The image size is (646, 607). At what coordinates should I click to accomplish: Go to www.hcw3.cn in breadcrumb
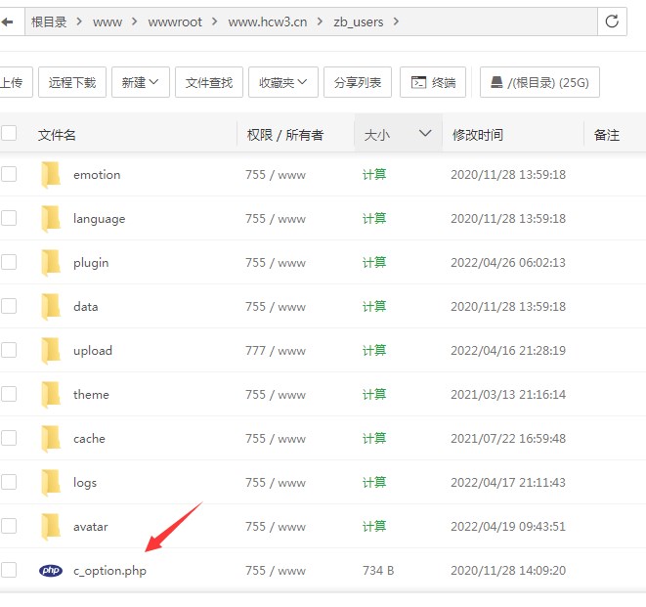[268, 22]
